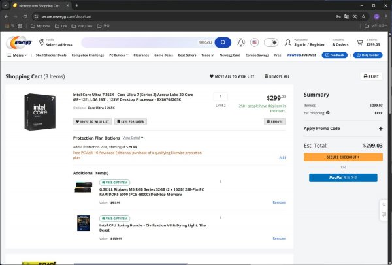
Task: Open the Link bookmark folder
Action: click(61, 26)
